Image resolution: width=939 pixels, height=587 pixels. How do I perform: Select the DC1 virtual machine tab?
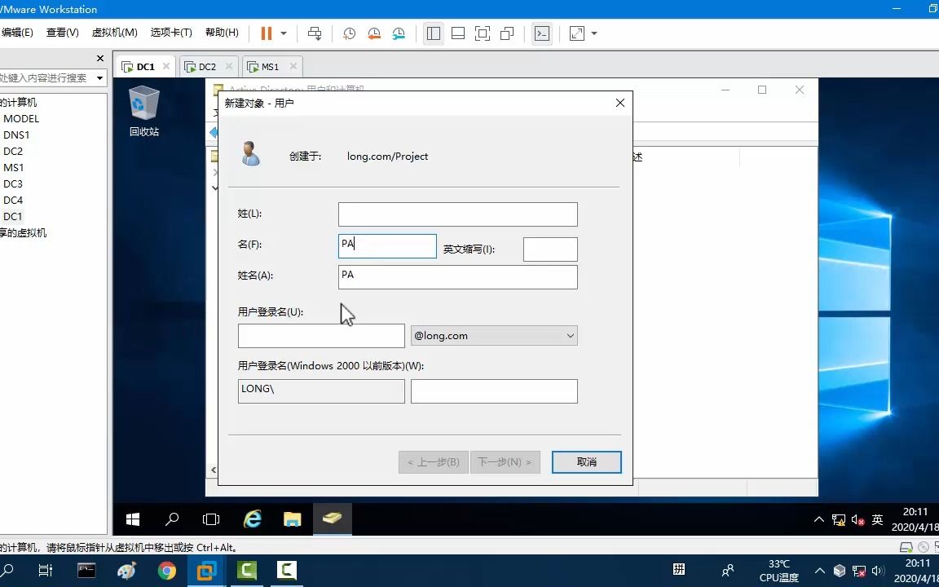(x=146, y=67)
